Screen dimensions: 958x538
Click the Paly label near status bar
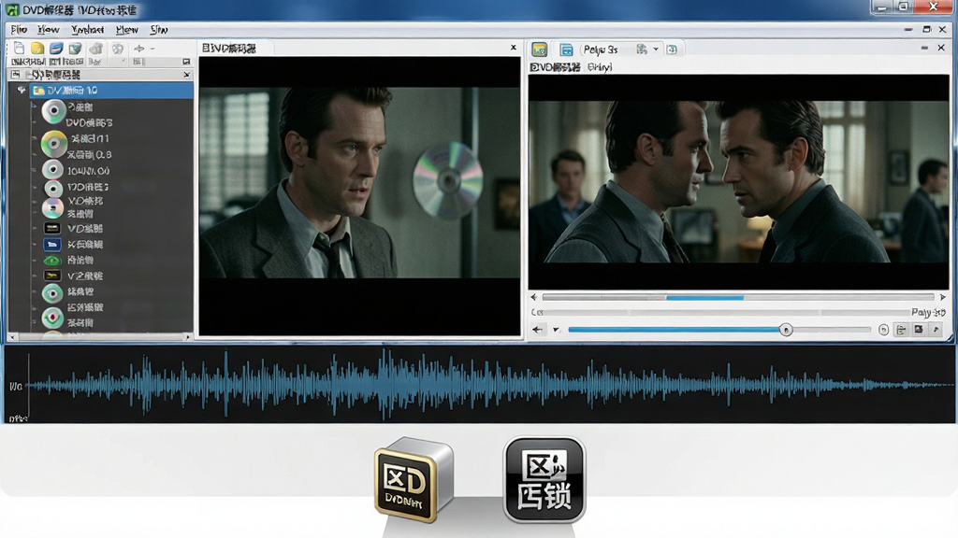click(x=928, y=312)
